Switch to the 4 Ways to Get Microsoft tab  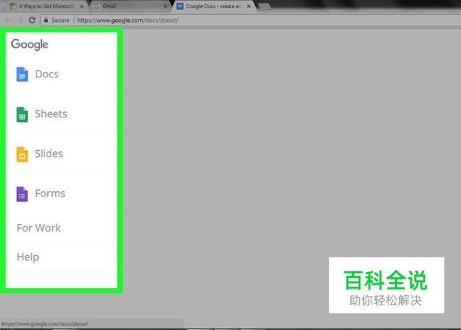(x=45, y=6)
